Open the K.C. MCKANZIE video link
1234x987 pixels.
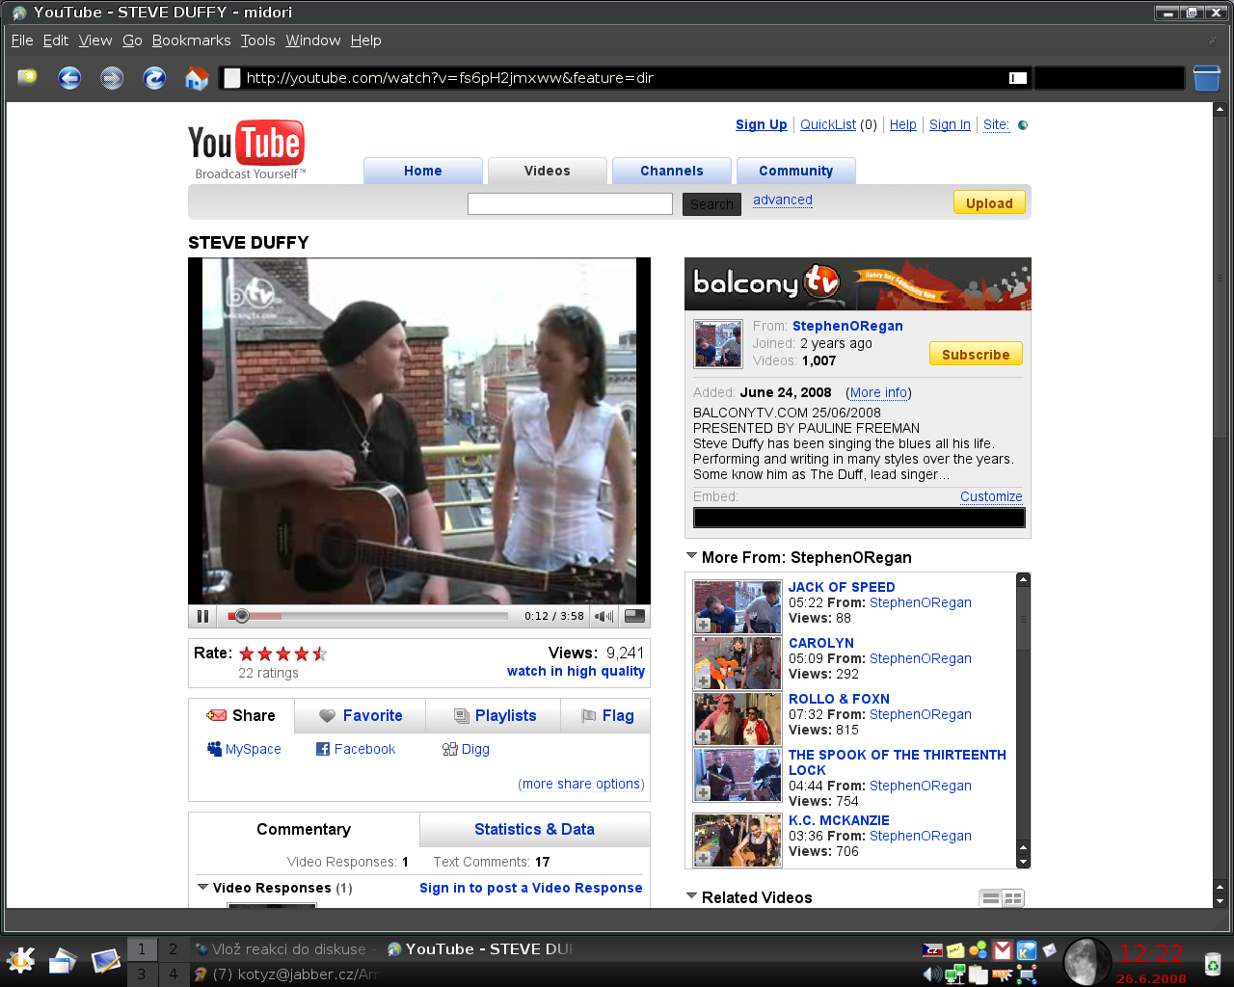(x=839, y=820)
